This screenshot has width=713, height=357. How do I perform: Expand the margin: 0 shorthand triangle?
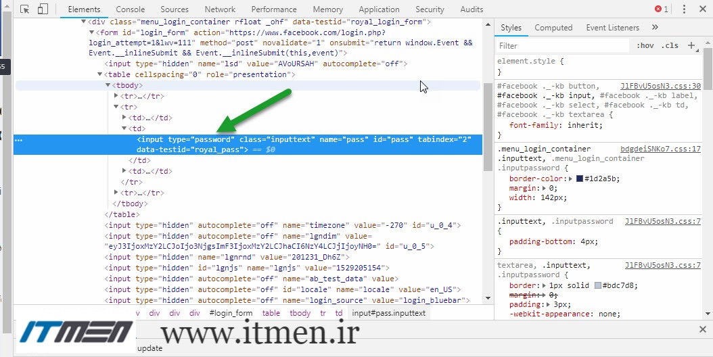click(543, 188)
